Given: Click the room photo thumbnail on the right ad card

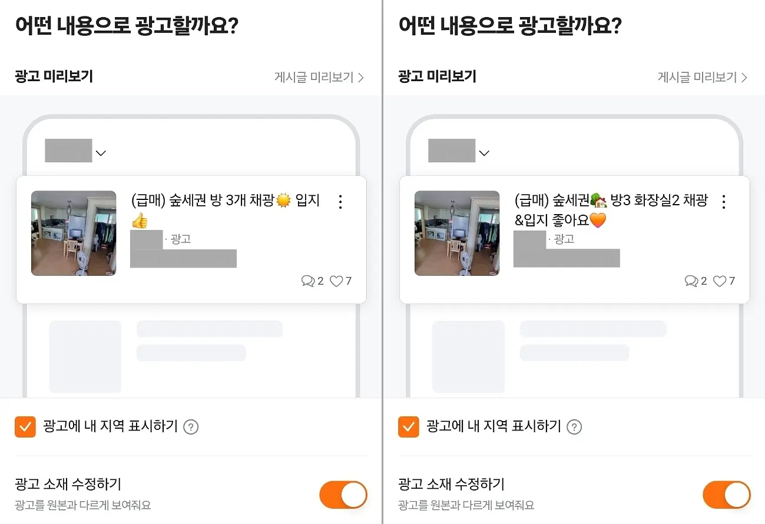Looking at the screenshot, I should [457, 233].
